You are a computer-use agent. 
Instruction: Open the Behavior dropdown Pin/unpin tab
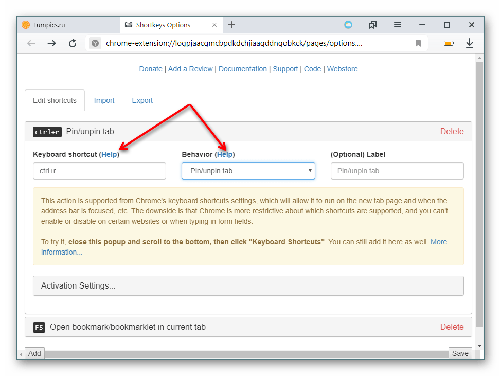tap(248, 171)
